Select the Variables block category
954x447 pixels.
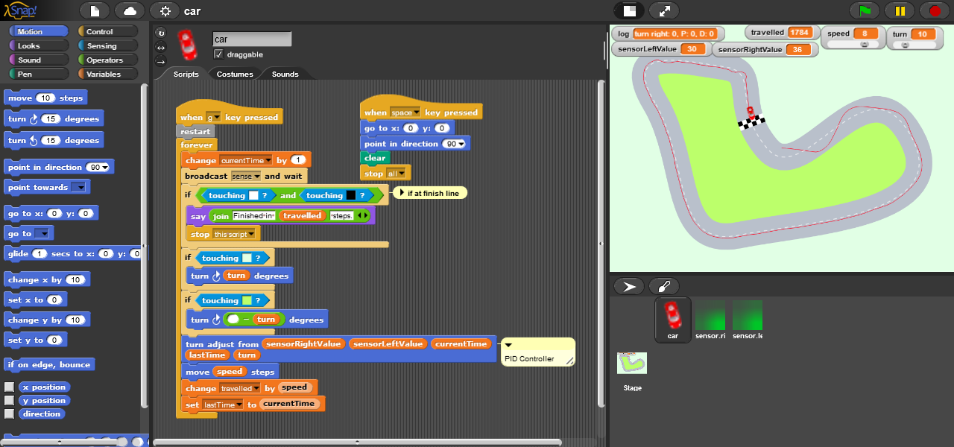coord(104,74)
